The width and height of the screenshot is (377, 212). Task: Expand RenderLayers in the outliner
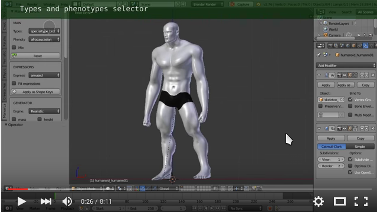point(320,24)
